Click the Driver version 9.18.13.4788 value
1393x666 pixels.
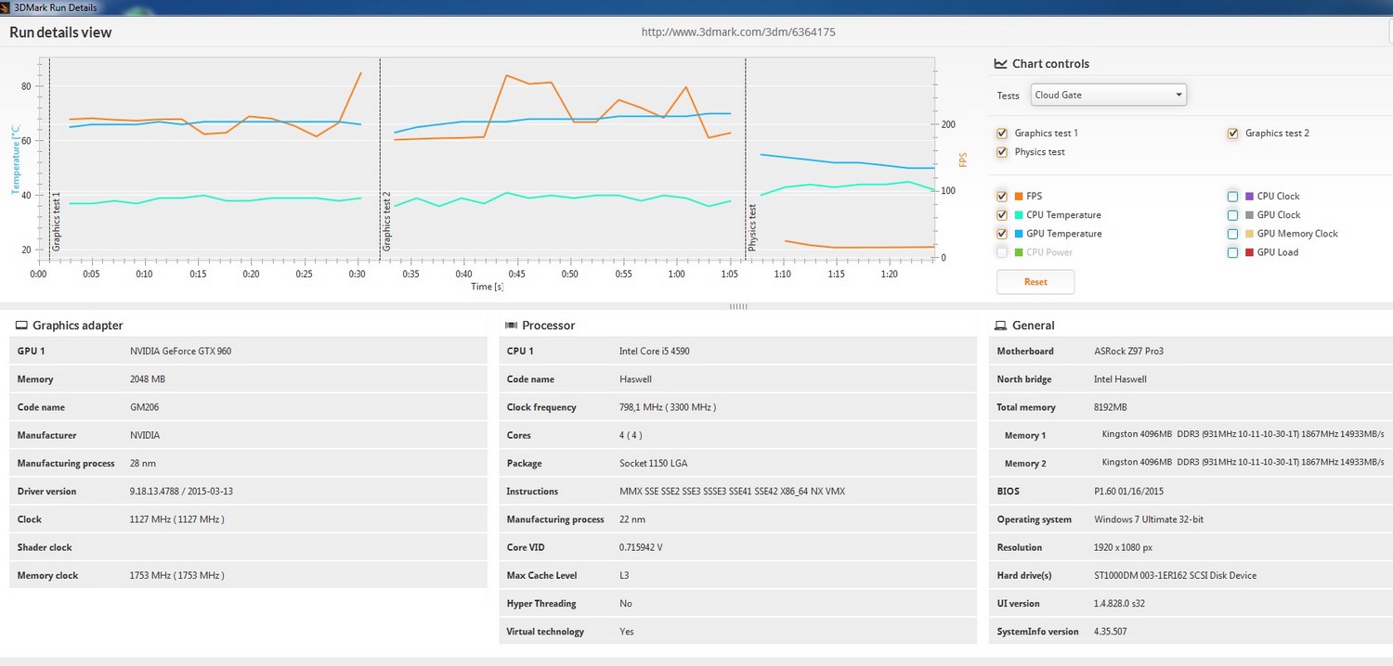181,492
